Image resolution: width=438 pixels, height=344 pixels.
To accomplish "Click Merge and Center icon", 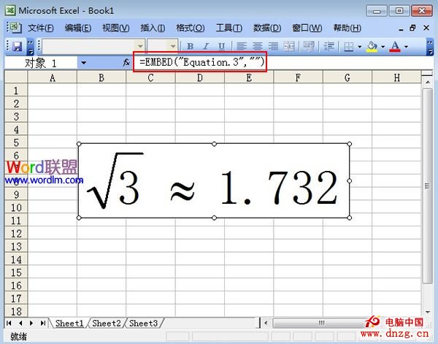I will pyautogui.click(x=289, y=47).
